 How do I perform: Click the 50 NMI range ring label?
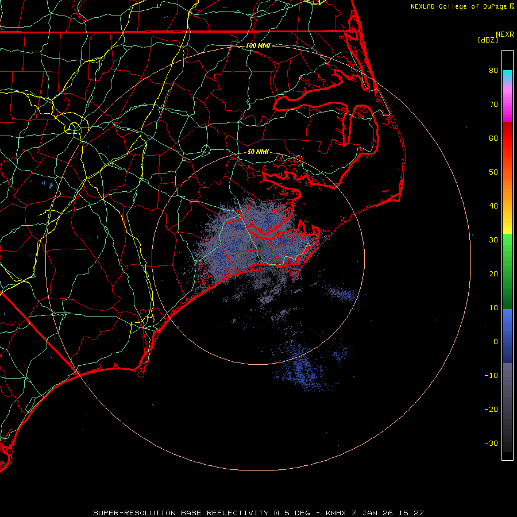258,152
